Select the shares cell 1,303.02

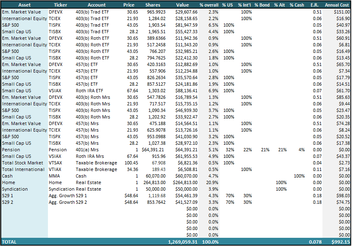click(x=157, y=91)
